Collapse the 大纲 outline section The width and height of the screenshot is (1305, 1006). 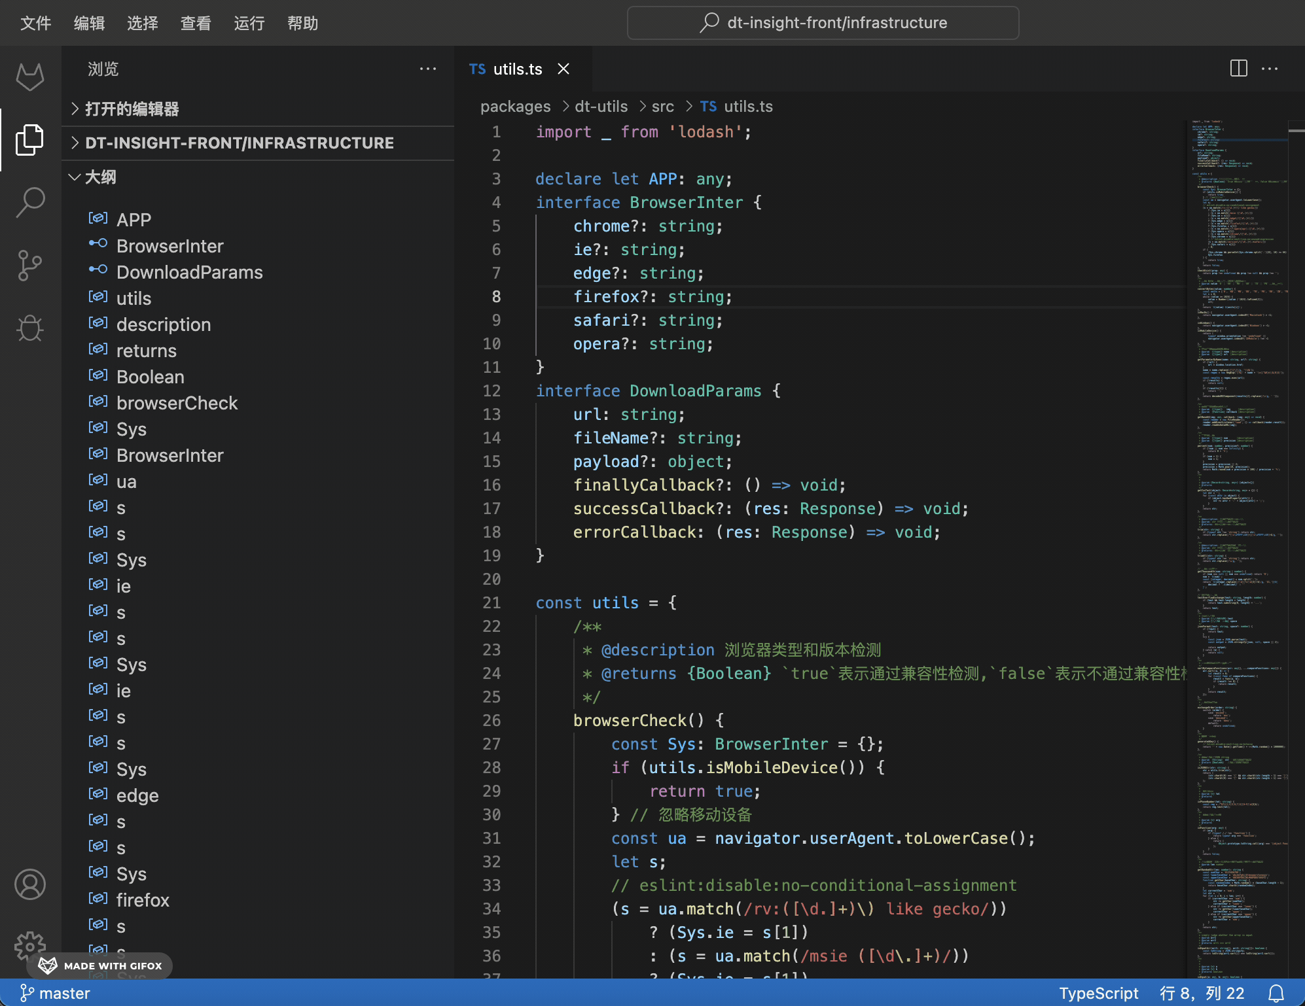click(100, 177)
